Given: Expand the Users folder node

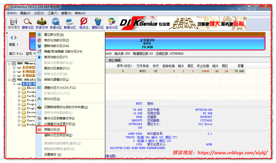Looking at the screenshot, I should [19, 121].
